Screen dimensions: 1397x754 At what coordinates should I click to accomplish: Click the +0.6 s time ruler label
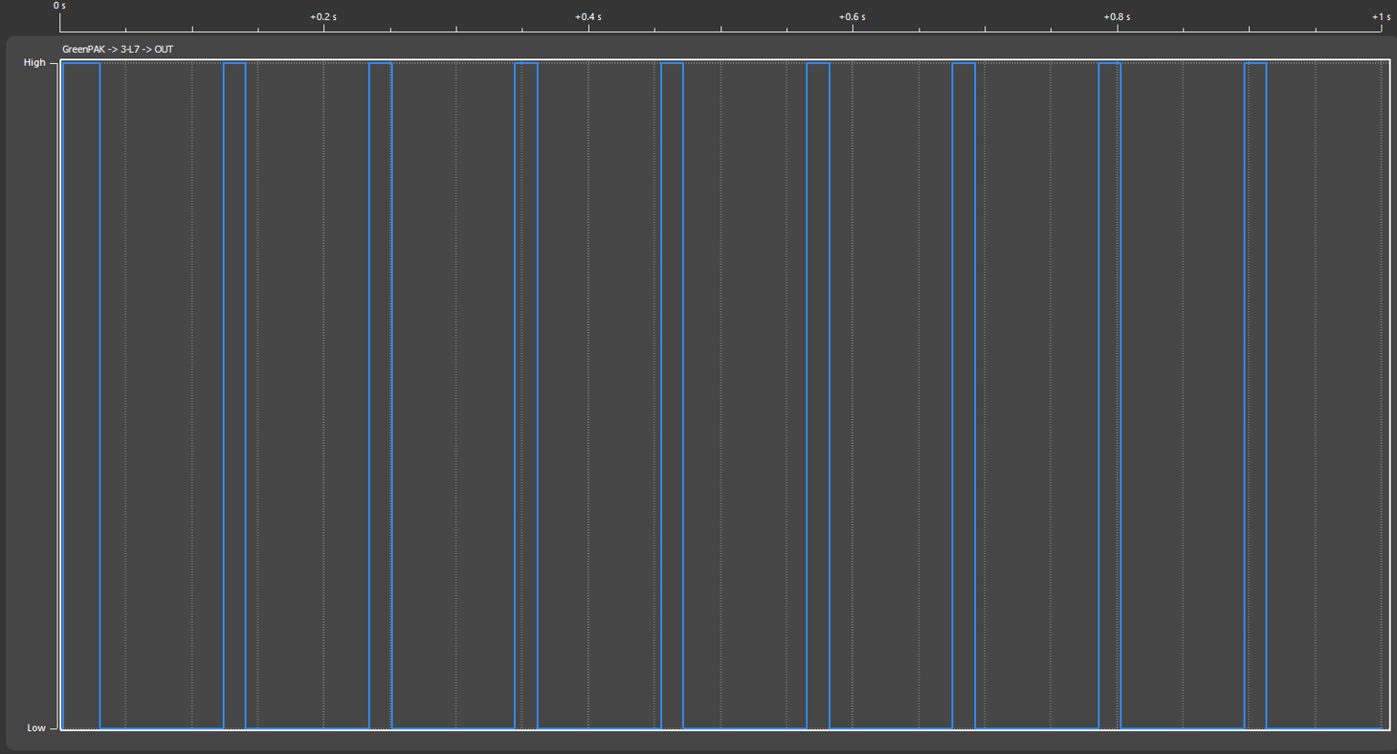[x=852, y=17]
